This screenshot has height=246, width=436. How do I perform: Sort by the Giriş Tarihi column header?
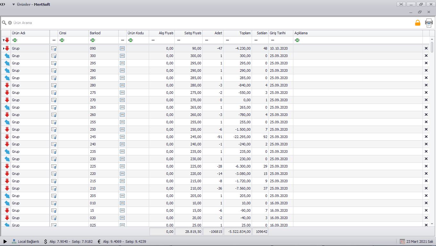click(x=281, y=33)
